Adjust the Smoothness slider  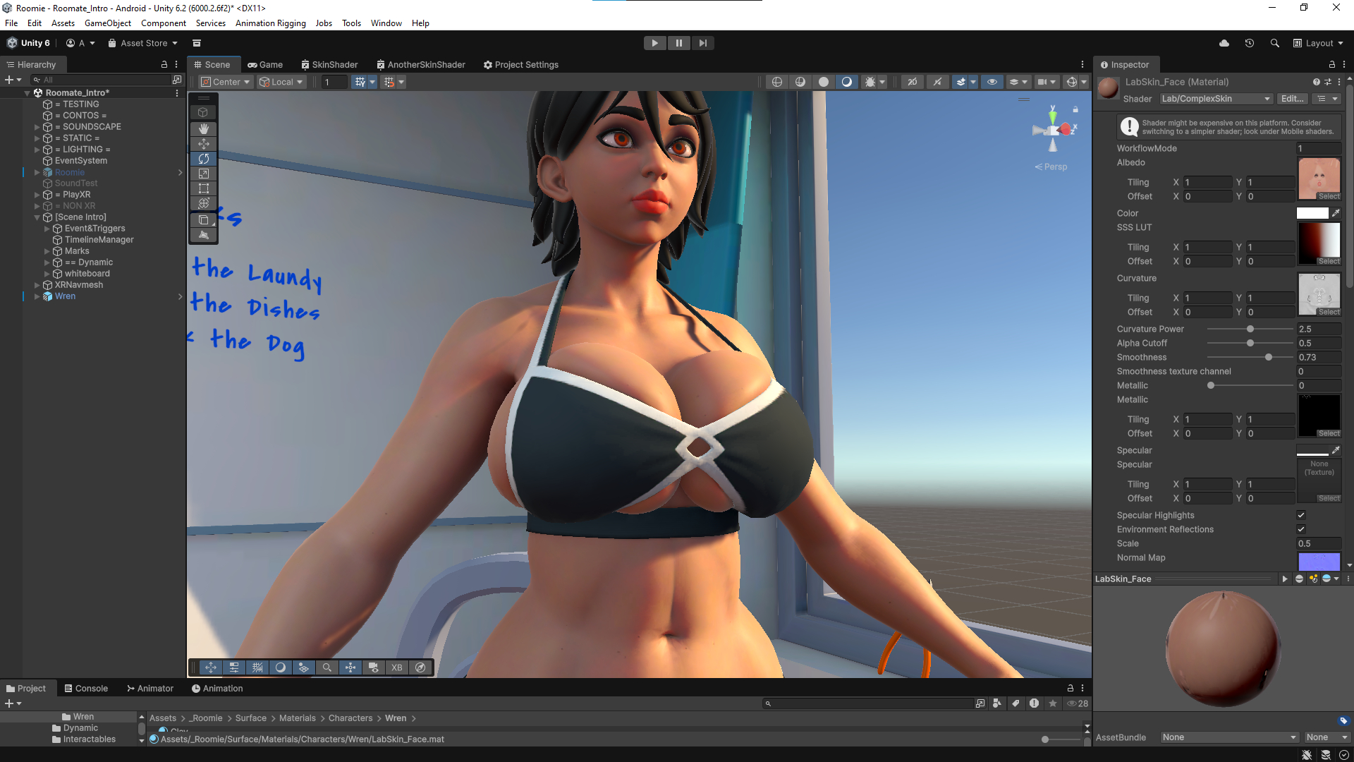point(1268,357)
